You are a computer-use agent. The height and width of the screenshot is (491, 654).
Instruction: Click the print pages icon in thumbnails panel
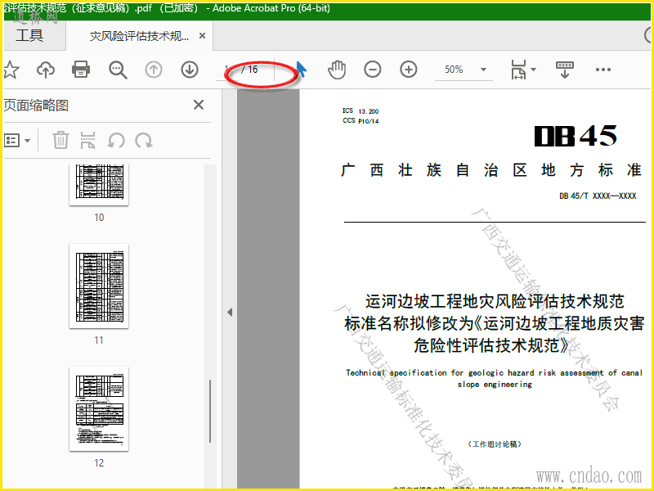pyautogui.click(x=88, y=140)
